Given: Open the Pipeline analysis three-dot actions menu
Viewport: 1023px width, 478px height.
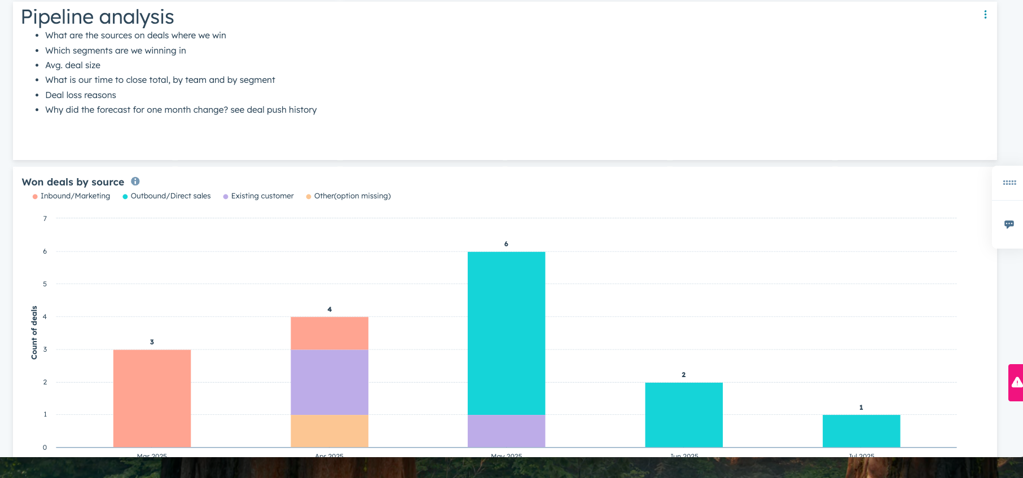Looking at the screenshot, I should click(x=985, y=15).
